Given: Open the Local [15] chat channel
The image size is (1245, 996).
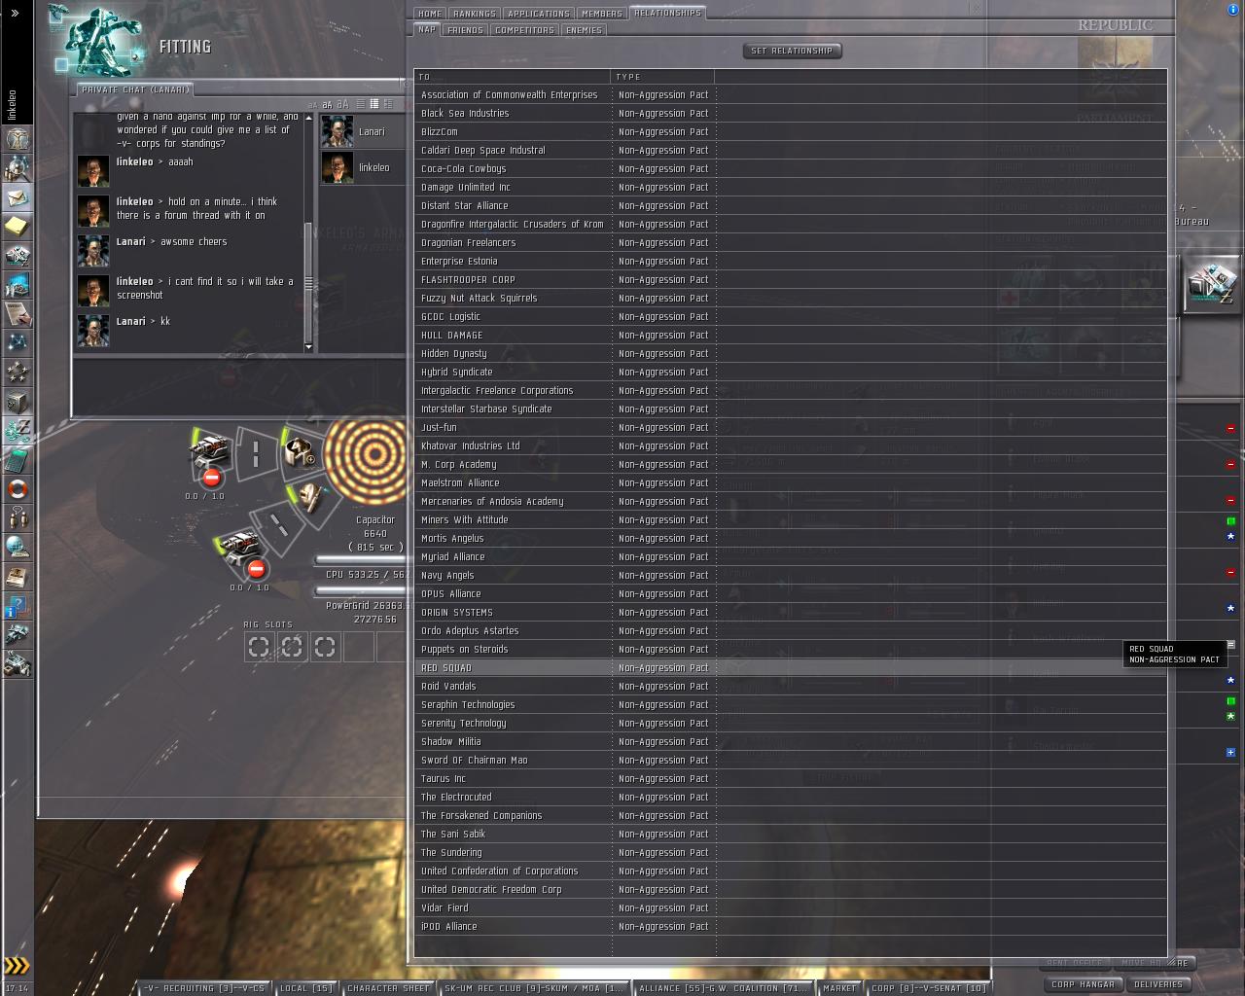Looking at the screenshot, I should pyautogui.click(x=305, y=988).
